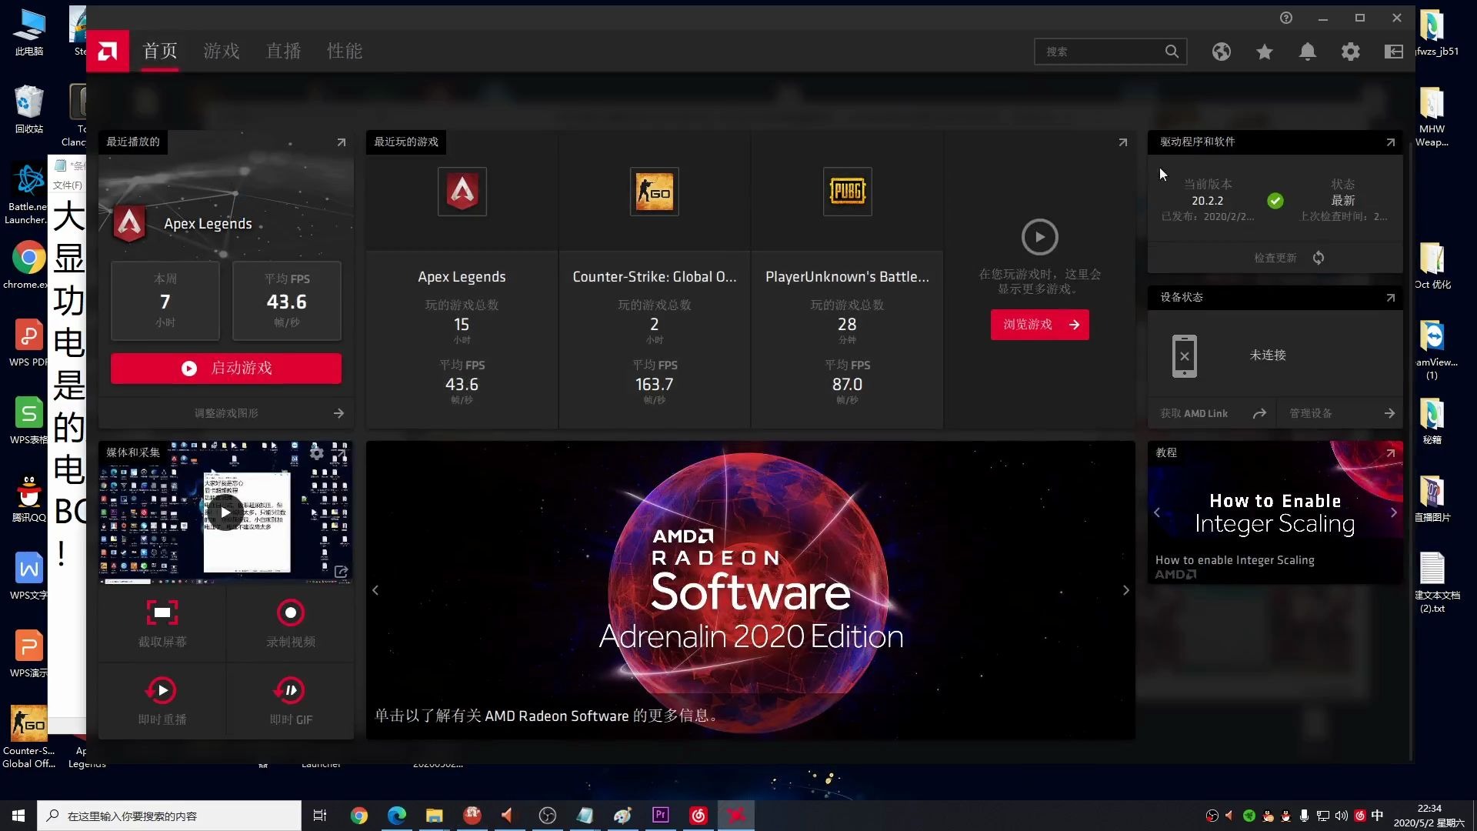Screen dimensions: 1477x831
Task: Click the play circle icon for more games
Action: coord(1040,237)
